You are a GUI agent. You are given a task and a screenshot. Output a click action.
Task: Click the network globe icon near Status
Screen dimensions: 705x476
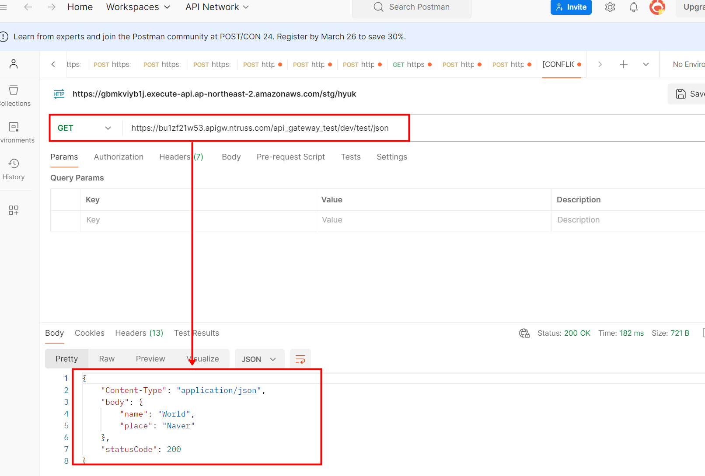pos(524,333)
